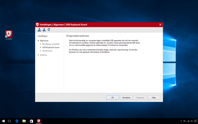Click the reset settings toolbar icon
The image size is (198, 124).
pos(49,30)
